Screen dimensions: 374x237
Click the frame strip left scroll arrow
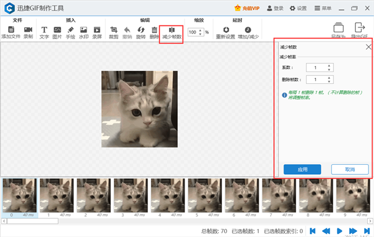(4, 221)
